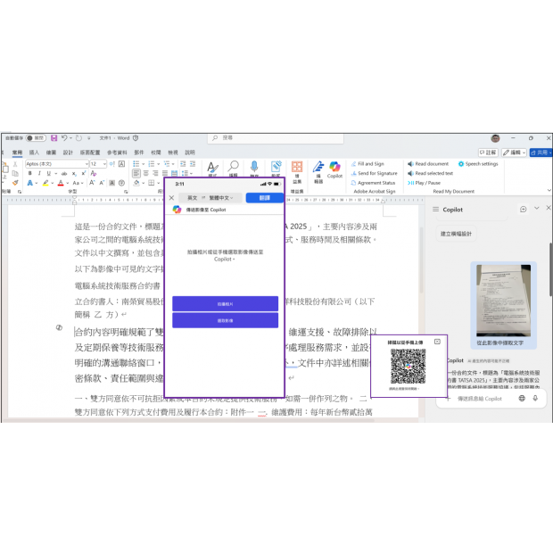Click Read document

coord(428,163)
